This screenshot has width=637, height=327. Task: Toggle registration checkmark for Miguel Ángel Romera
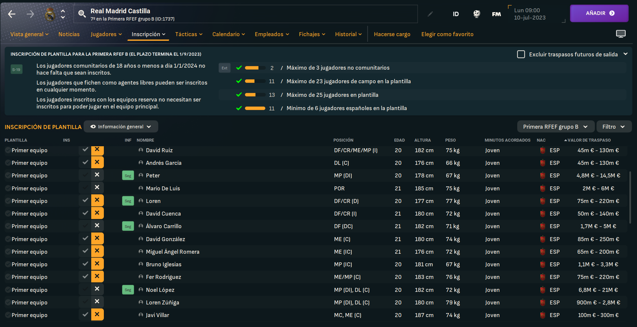85,251
